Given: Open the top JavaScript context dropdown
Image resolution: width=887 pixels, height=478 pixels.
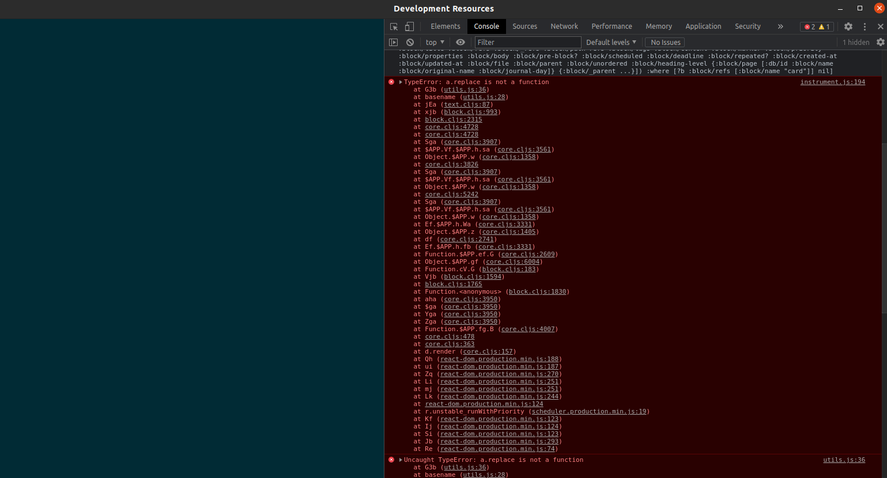Looking at the screenshot, I should tap(435, 42).
